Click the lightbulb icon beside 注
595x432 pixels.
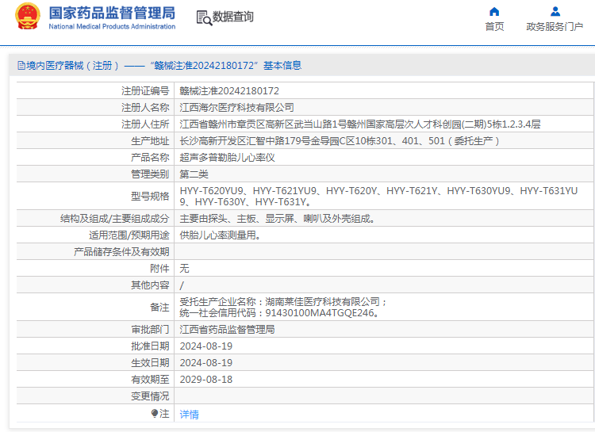[x=155, y=413]
